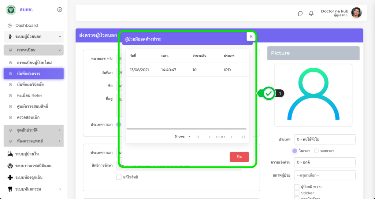Enable the Sticker checkbox

click(297, 193)
